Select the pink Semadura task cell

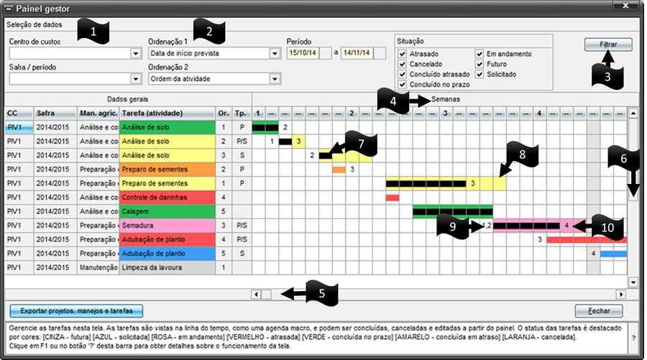(x=166, y=226)
